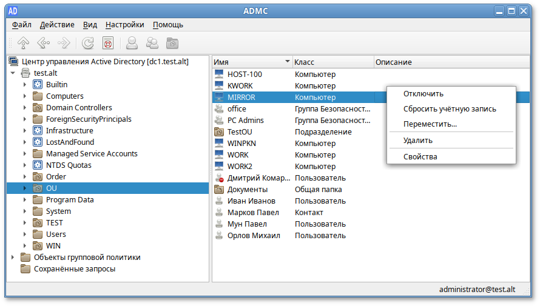540x306 pixels.
Task: Click the disabled user icon of Дмитрий Комаров
Action: point(220,178)
